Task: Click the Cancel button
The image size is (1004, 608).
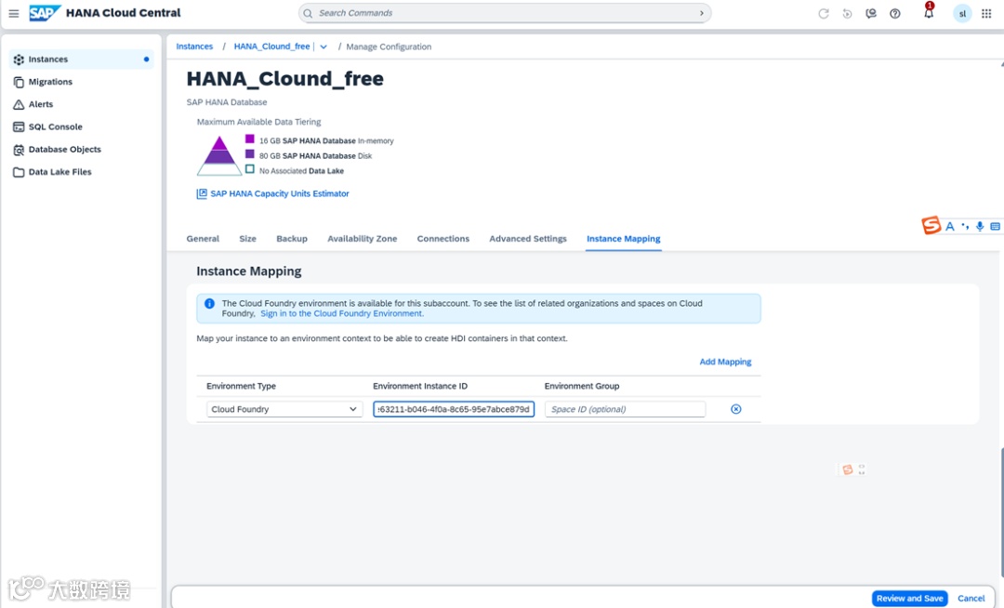Action: click(971, 599)
